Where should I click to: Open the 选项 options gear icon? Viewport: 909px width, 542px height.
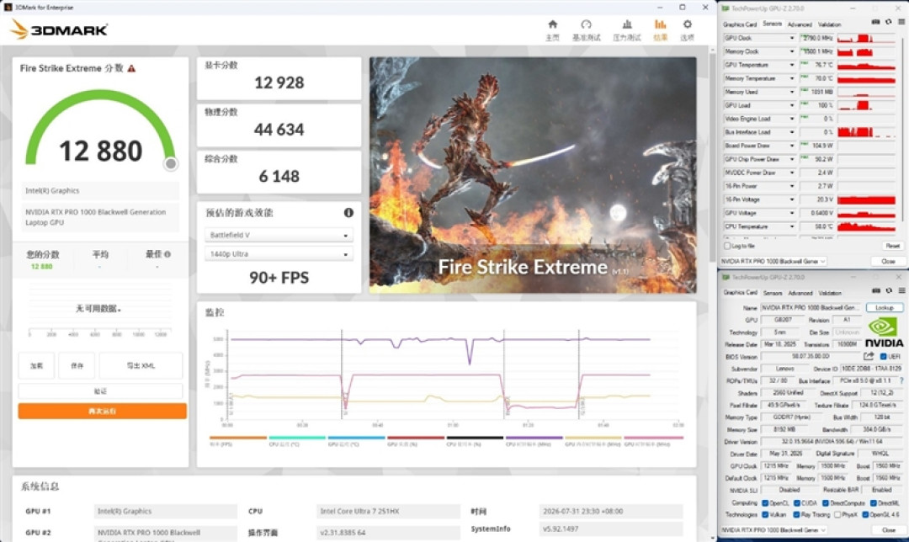(x=687, y=24)
